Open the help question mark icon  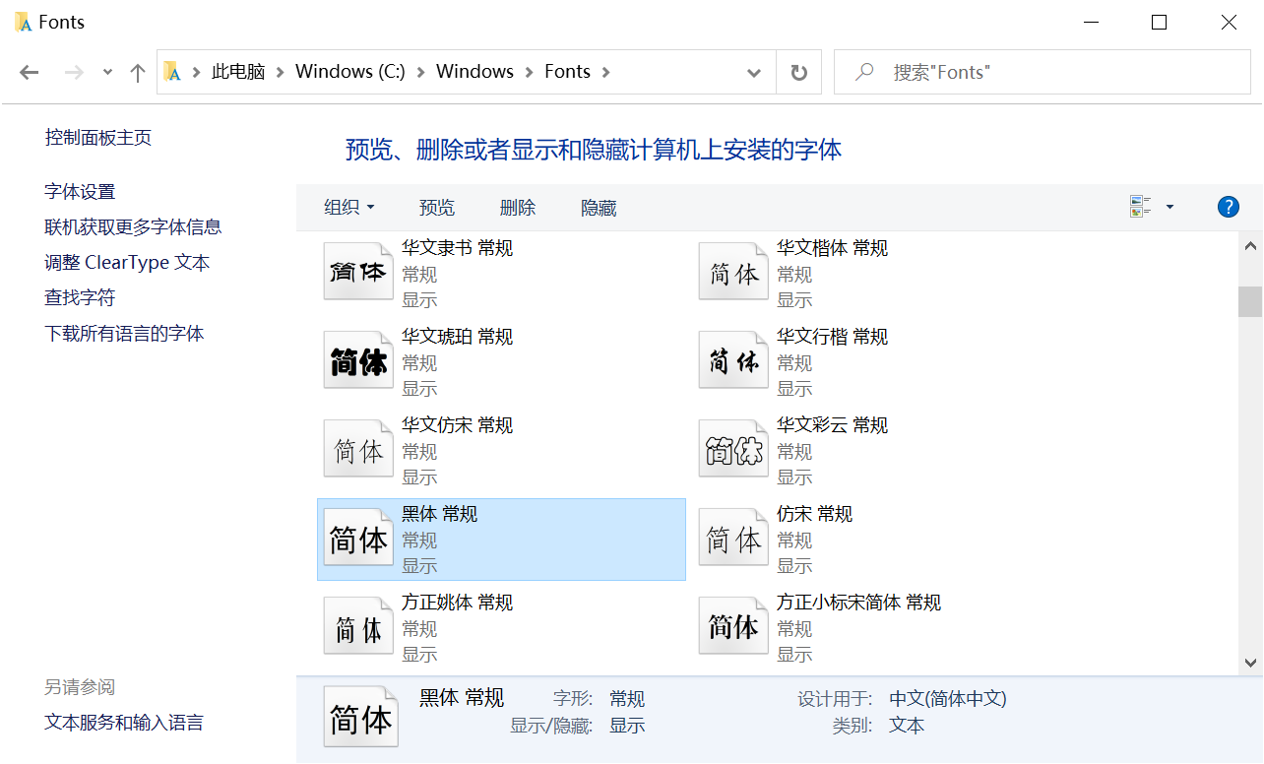point(1228,207)
